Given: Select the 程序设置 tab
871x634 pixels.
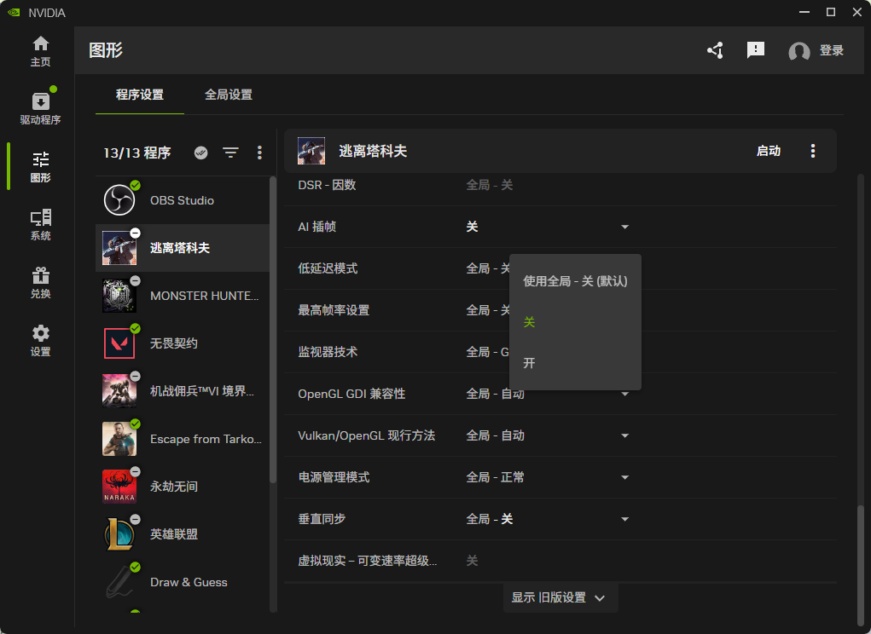Looking at the screenshot, I should tap(139, 95).
